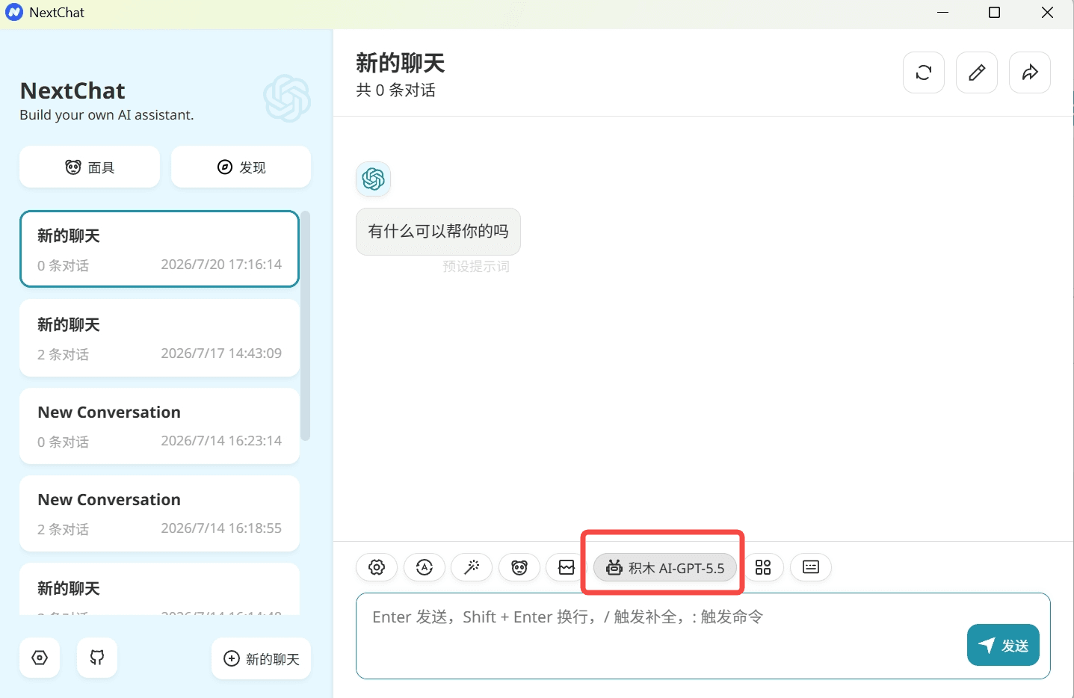Click the chat title 新的聊天 in header
The image size is (1074, 698).
pos(401,63)
